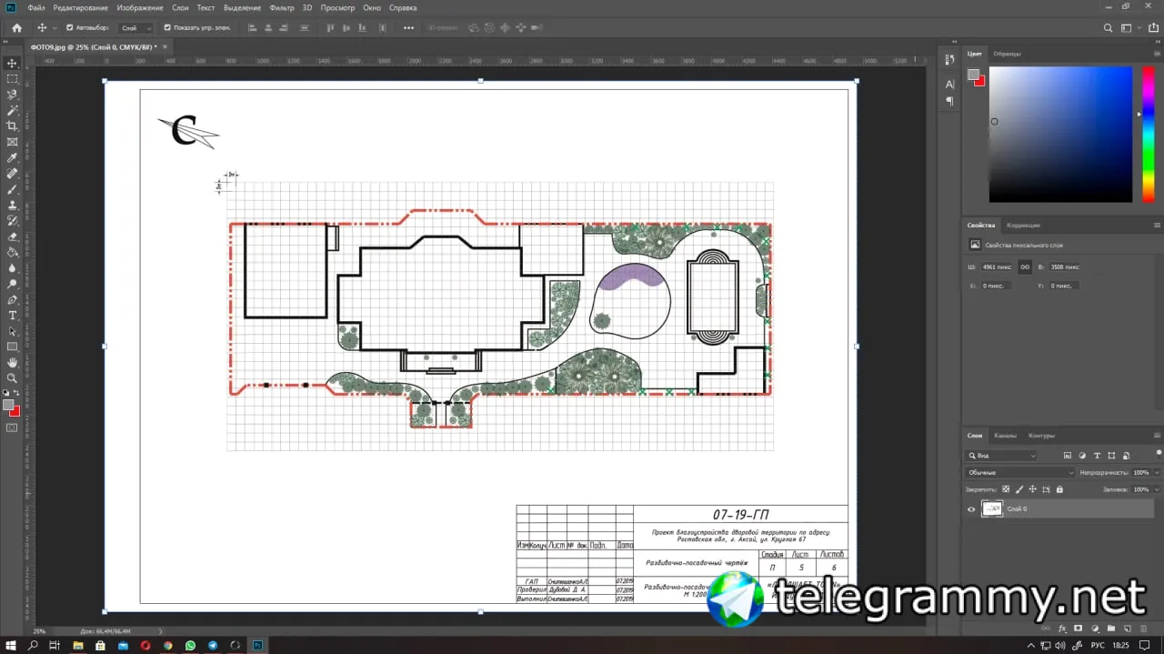Go to the Photoshop Home screen
This screenshot has height=654, width=1164.
coord(16,27)
